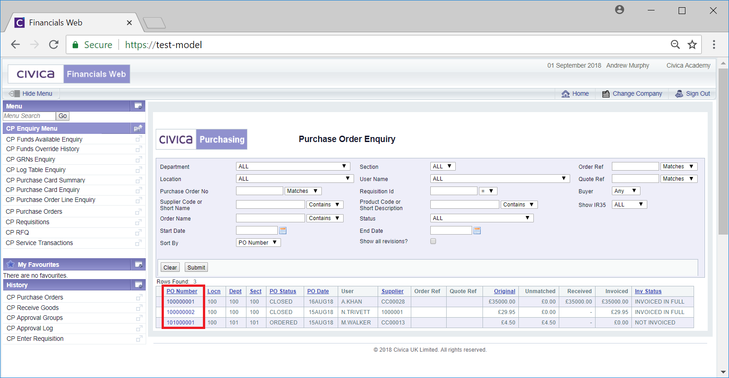The width and height of the screenshot is (729, 378).
Task: Click the Order Name input field
Action: pos(271,218)
